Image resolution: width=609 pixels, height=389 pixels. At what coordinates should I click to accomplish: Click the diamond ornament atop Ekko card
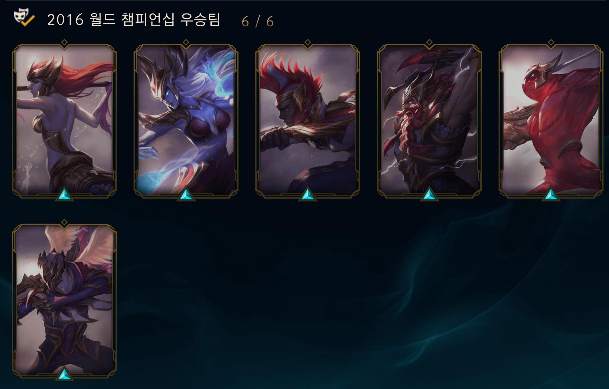(308, 42)
